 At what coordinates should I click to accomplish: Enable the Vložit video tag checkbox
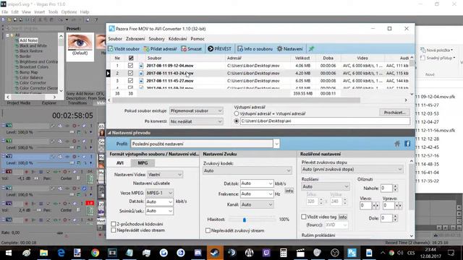[304, 217]
